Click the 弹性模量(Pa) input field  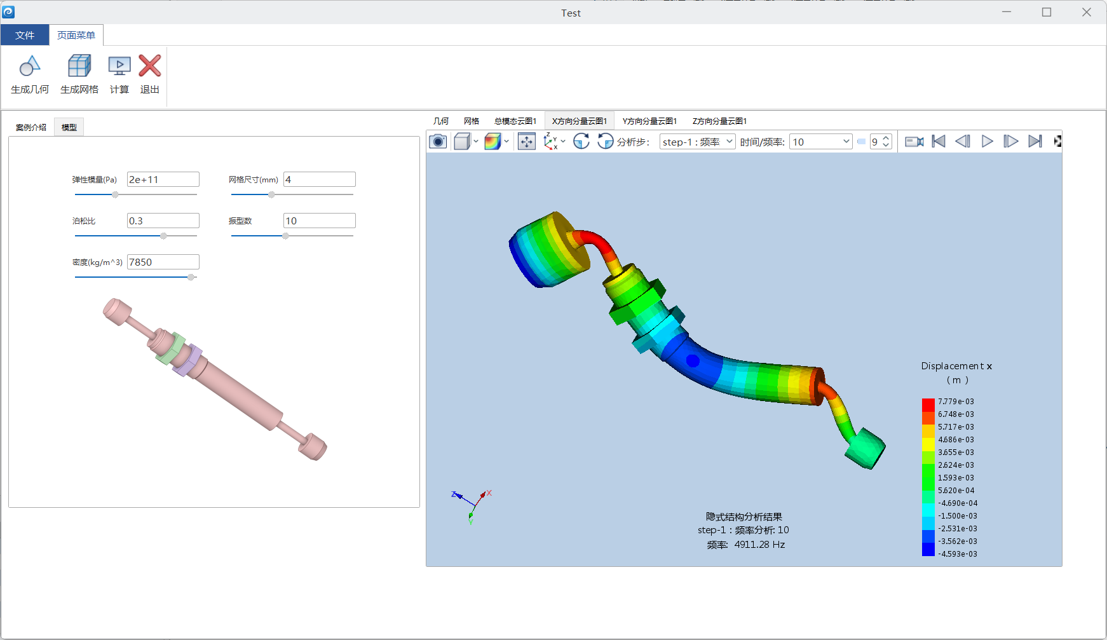tap(163, 179)
